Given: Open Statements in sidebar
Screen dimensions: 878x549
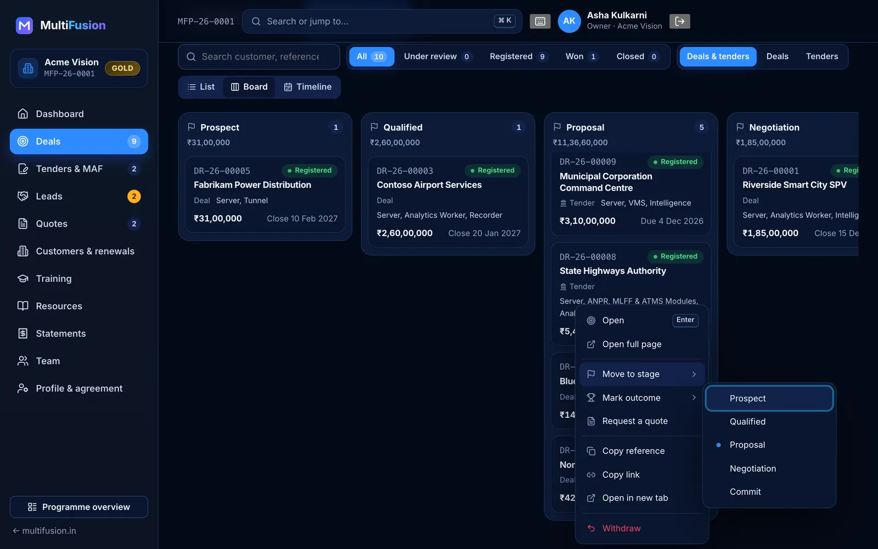Looking at the screenshot, I should coord(79,334).
